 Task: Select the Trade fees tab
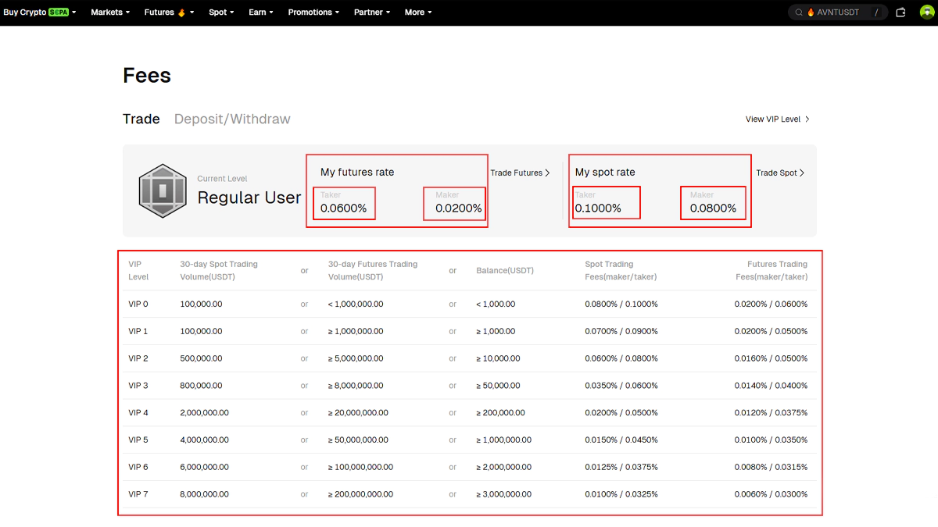[141, 119]
